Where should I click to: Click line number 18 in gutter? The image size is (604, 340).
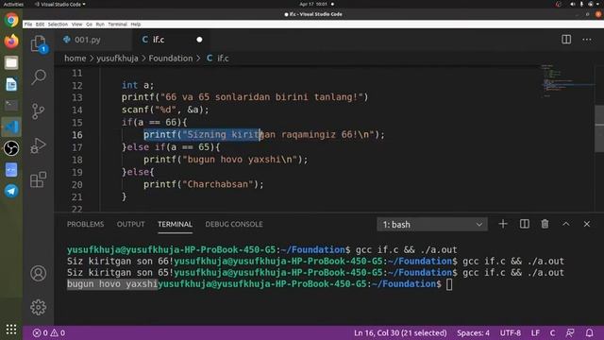pyautogui.click(x=77, y=160)
